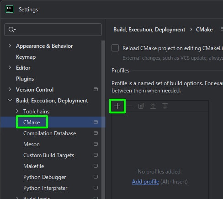This screenshot has height=199, width=223.
Task: Open the Keymap settings page
Action: pos(26,57)
